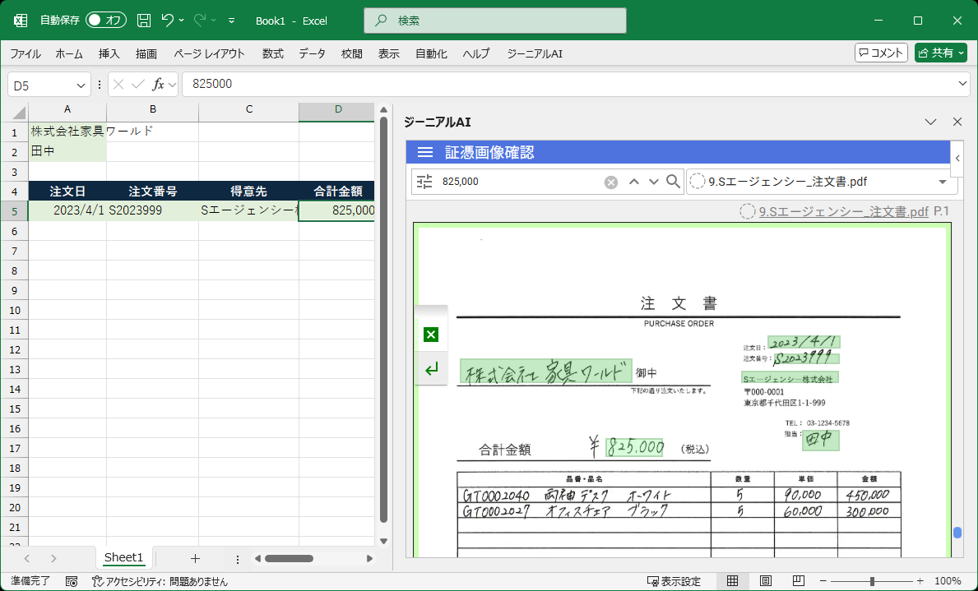The height and width of the screenshot is (591, 978).
Task: Click the green enter arrow icon beside the preview
Action: point(431,369)
